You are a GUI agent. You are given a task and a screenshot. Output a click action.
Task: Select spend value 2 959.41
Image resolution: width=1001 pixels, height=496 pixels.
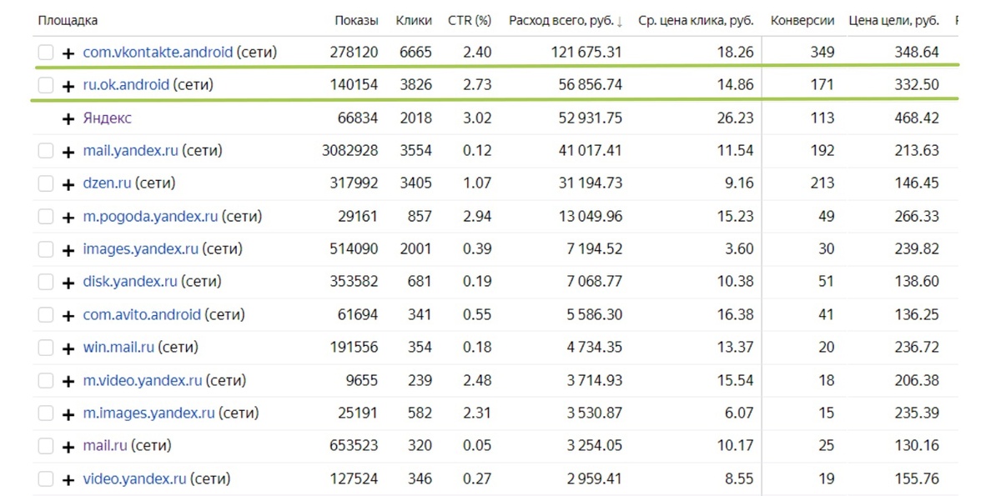(x=595, y=479)
